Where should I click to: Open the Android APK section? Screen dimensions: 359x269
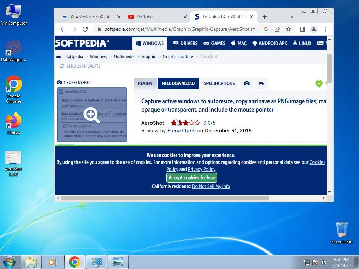(270, 43)
